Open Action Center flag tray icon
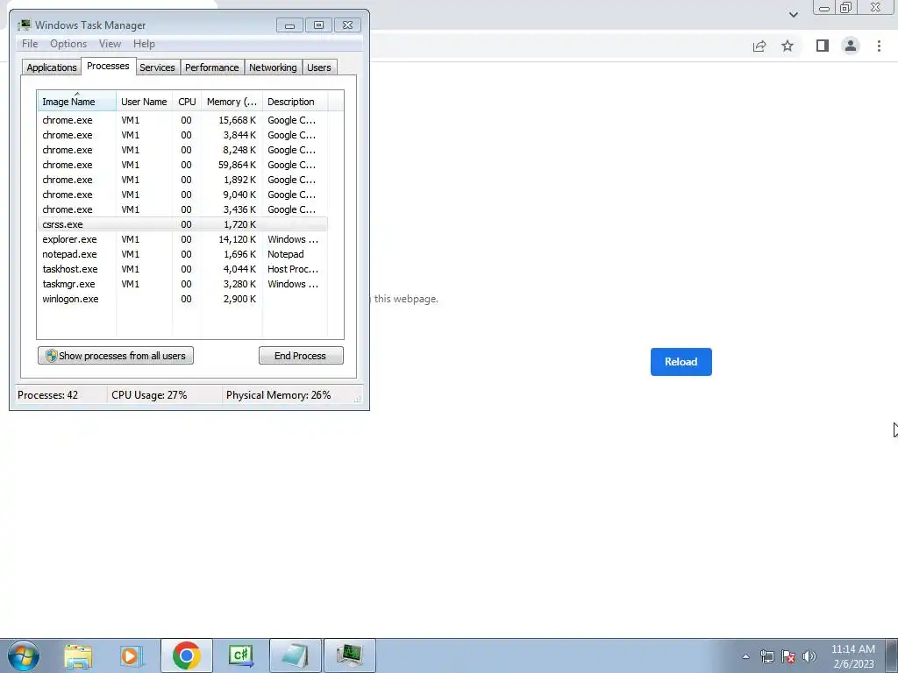The height and width of the screenshot is (673, 898). 788,656
